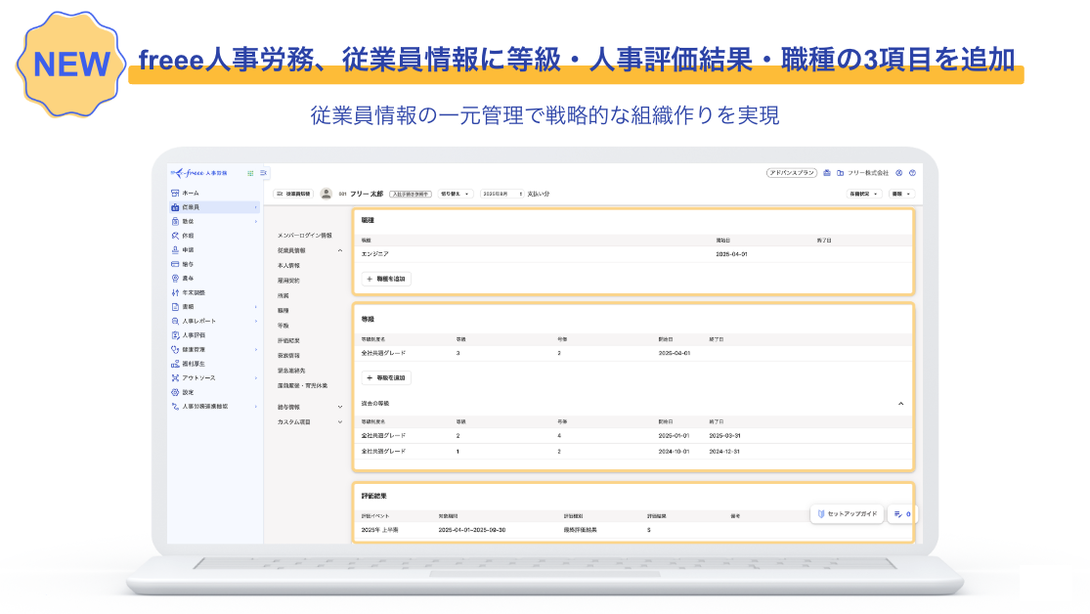Viewport: 1090px width, 614px height.
Task: Select 評価結果 in the employee info menu
Action: [289, 340]
